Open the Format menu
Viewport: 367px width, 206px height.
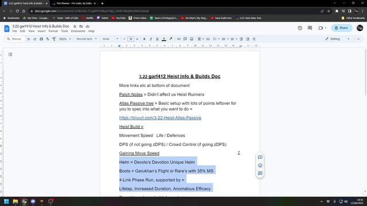click(x=53, y=31)
